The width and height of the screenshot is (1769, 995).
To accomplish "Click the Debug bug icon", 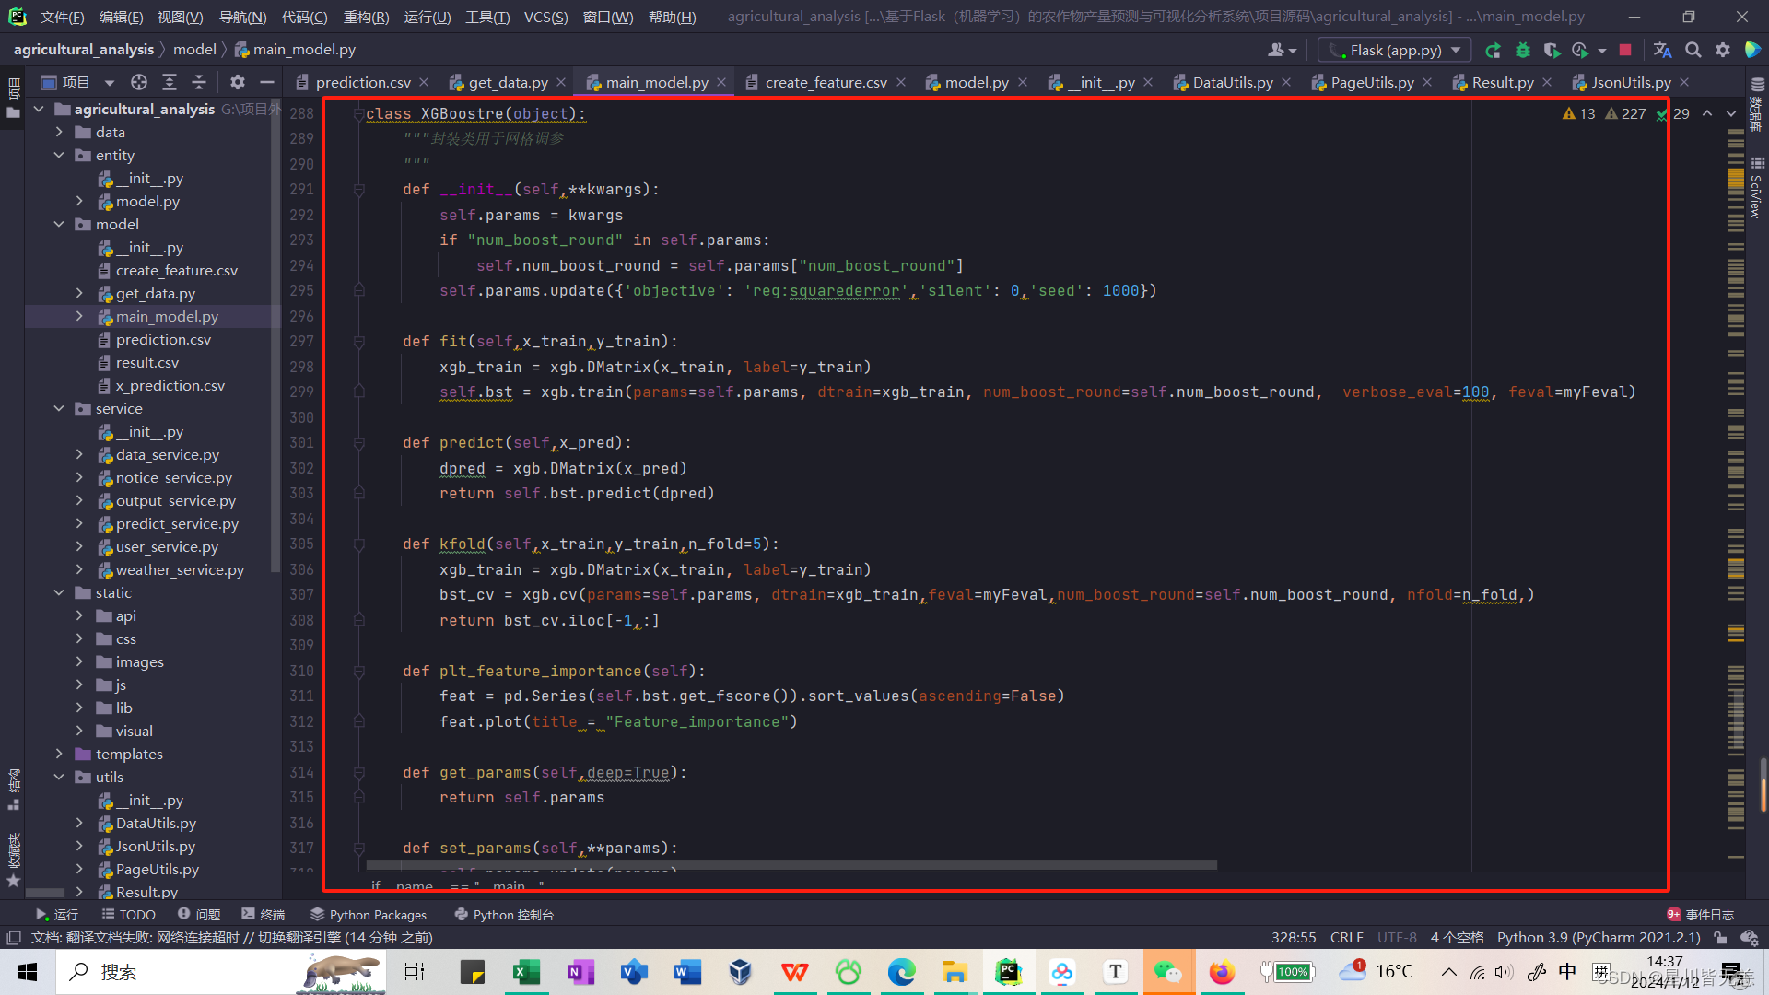I will [x=1522, y=51].
